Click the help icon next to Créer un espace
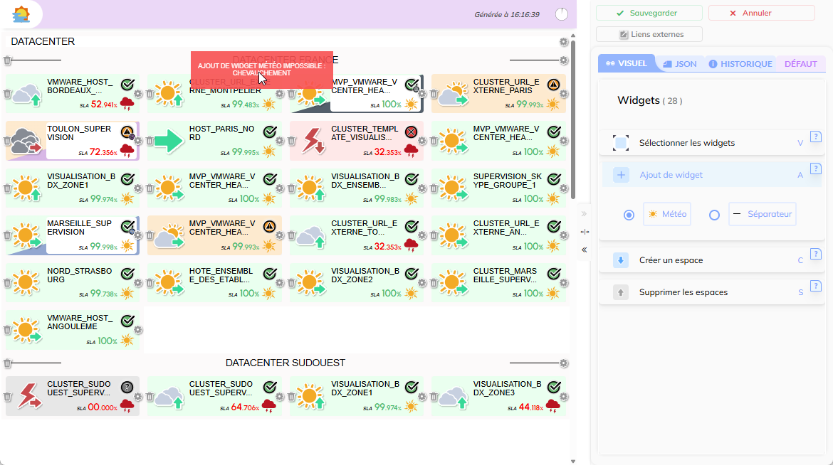Image resolution: width=833 pixels, height=465 pixels. click(816, 254)
